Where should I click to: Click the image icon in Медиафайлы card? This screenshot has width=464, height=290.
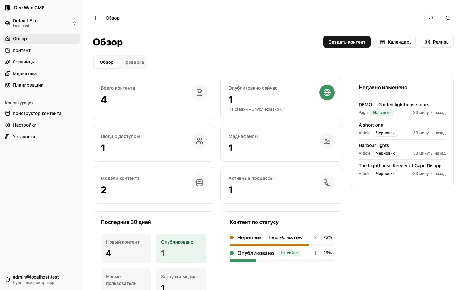[327, 141]
